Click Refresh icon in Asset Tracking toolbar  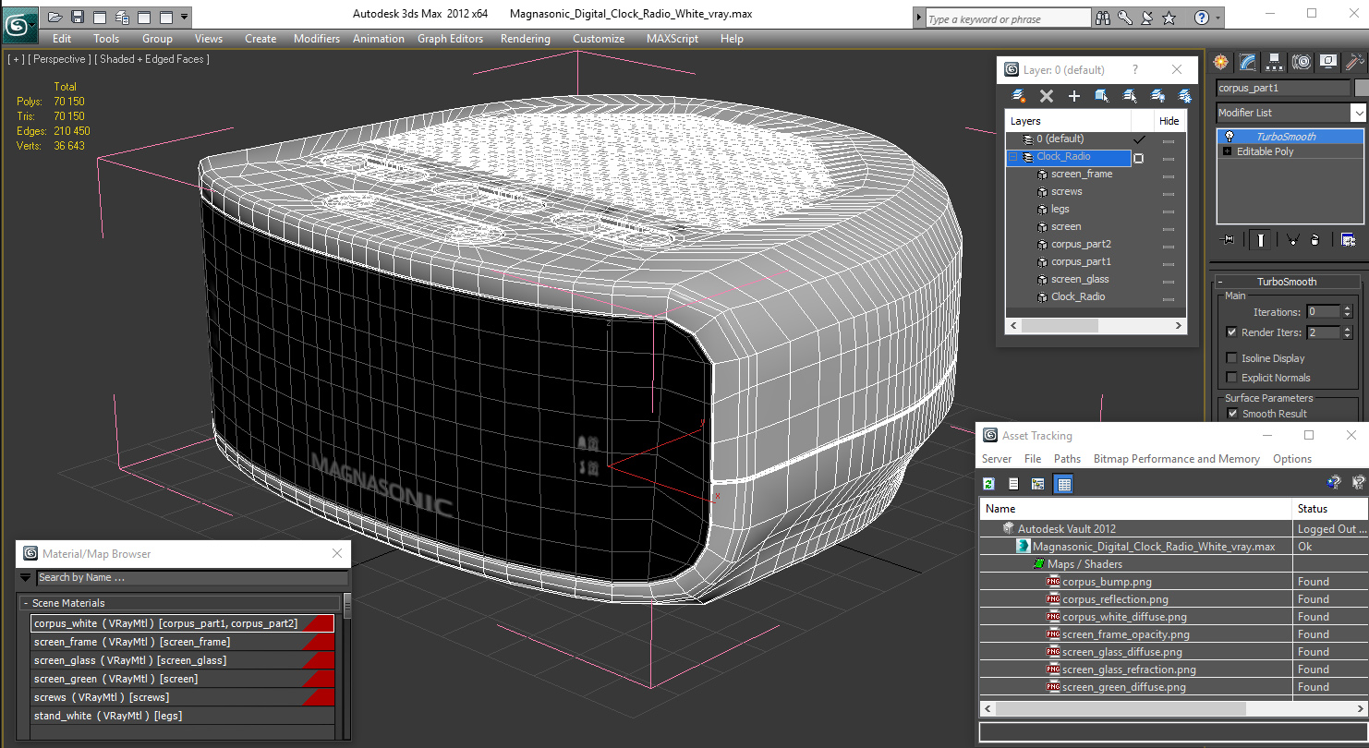[x=989, y=484]
